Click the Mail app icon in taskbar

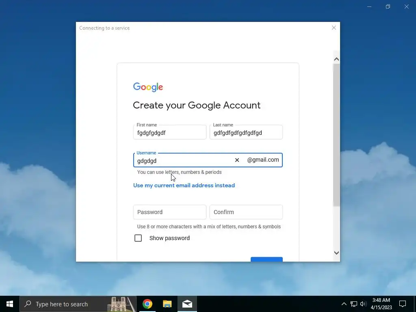pos(187,304)
